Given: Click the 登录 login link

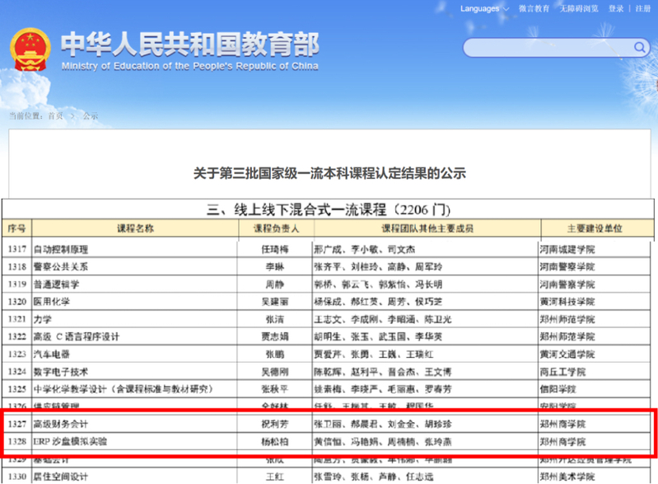Looking at the screenshot, I should click(616, 9).
